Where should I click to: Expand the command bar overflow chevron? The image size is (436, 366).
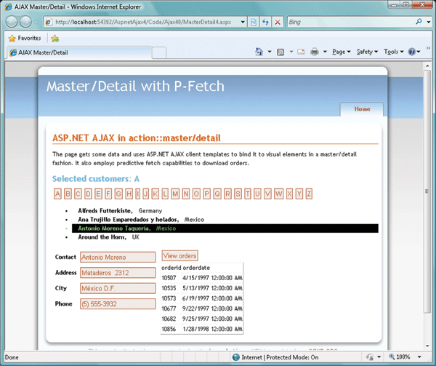click(428, 48)
